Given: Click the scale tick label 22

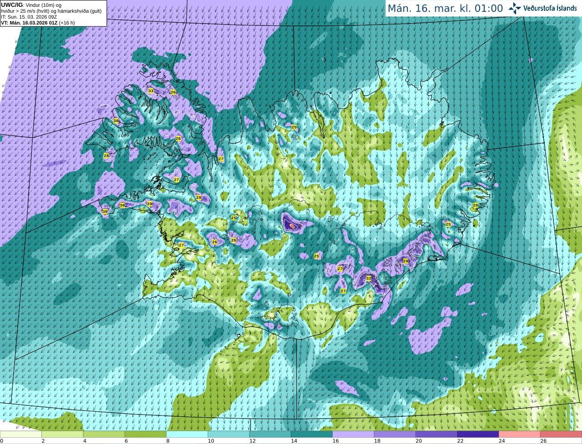Looking at the screenshot, I should click(460, 441).
